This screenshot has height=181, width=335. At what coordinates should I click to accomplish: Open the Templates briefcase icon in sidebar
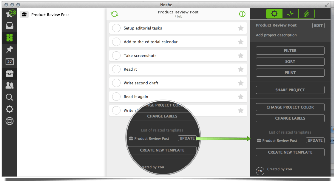point(10,73)
